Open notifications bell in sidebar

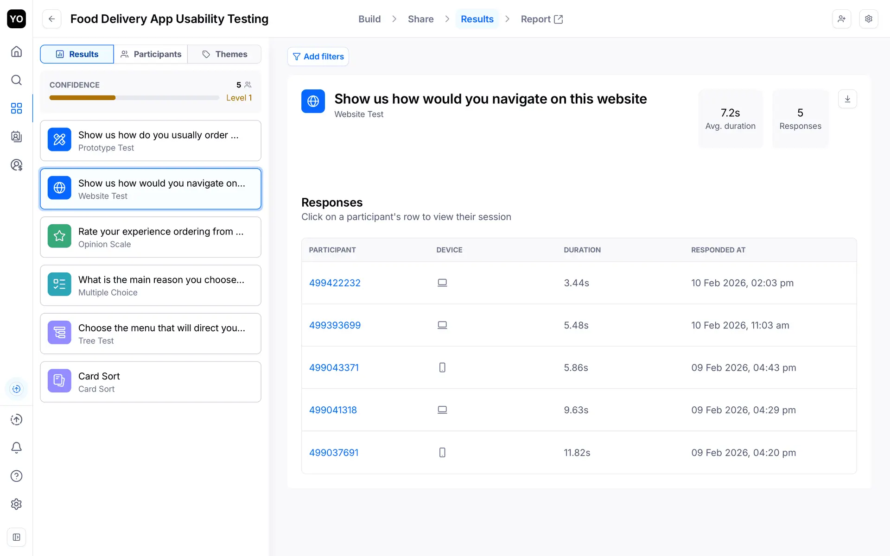pyautogui.click(x=16, y=448)
